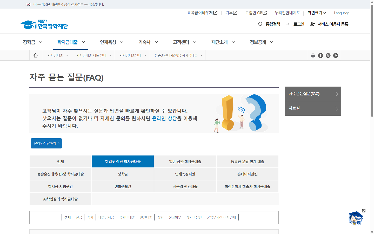Open 교육급여바우처 external link
Screen dimensions: 374x234
click(x=202, y=13)
